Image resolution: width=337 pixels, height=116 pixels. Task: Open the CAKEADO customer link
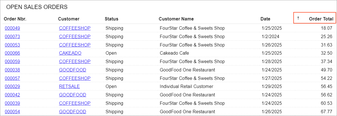(x=70, y=53)
